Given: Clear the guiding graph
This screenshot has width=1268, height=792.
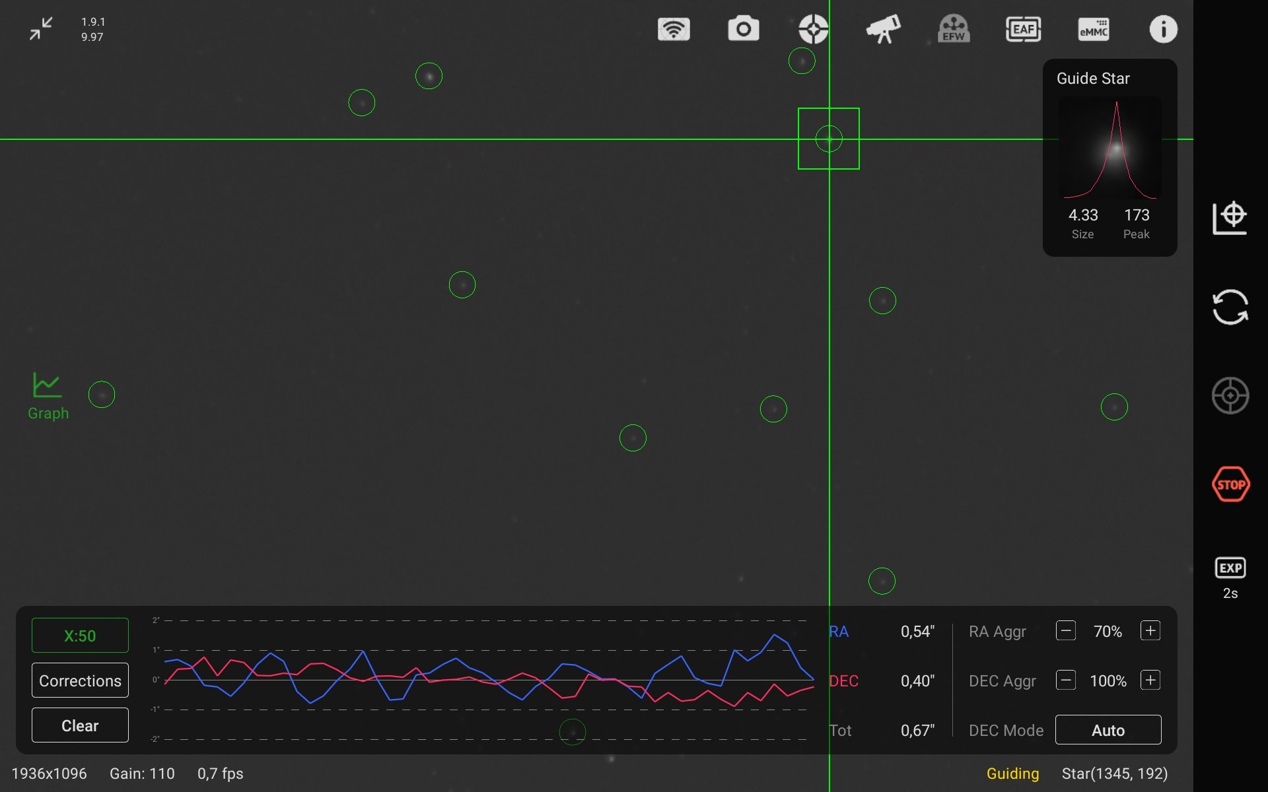Looking at the screenshot, I should [80, 725].
